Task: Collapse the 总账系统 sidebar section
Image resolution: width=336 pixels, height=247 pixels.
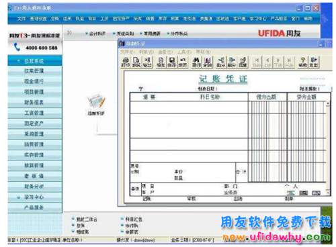Action: (x=19, y=61)
